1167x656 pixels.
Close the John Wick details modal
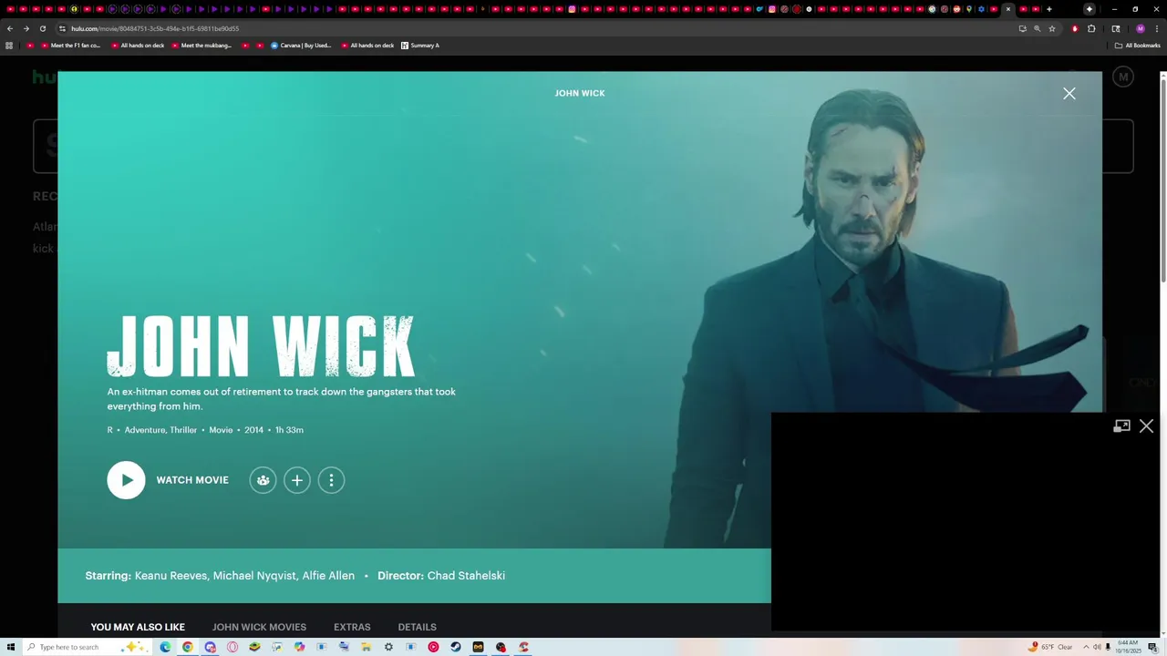tap(1069, 94)
